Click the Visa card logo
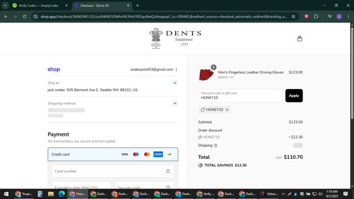The width and height of the screenshot is (354, 199). 124,154
